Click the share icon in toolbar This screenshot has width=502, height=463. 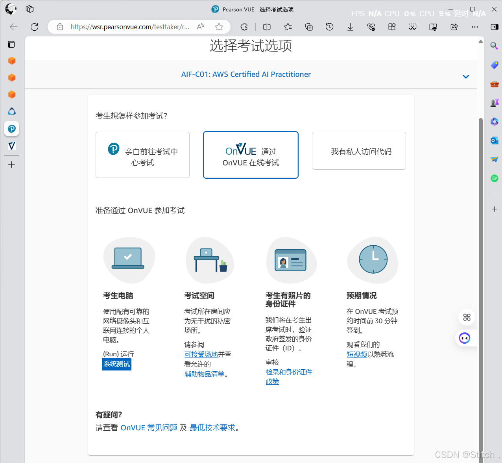(x=454, y=27)
